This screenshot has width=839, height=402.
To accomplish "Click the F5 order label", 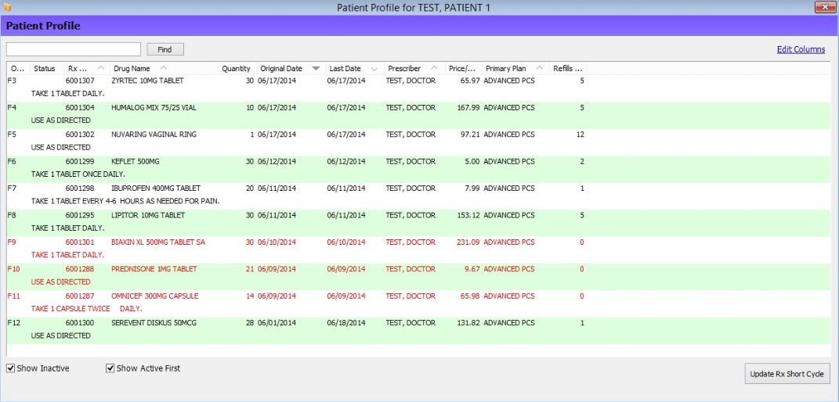I will tap(12, 135).
